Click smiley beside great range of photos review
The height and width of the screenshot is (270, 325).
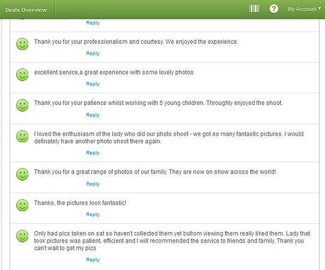tap(22, 174)
